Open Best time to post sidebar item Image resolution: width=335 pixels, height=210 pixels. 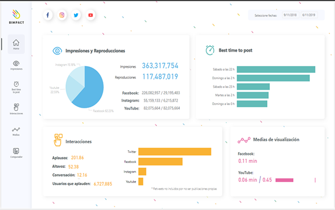[x=16, y=87]
